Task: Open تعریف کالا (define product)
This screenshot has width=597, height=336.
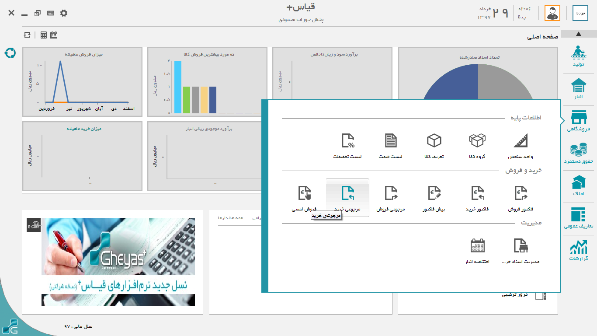Action: [x=434, y=146]
